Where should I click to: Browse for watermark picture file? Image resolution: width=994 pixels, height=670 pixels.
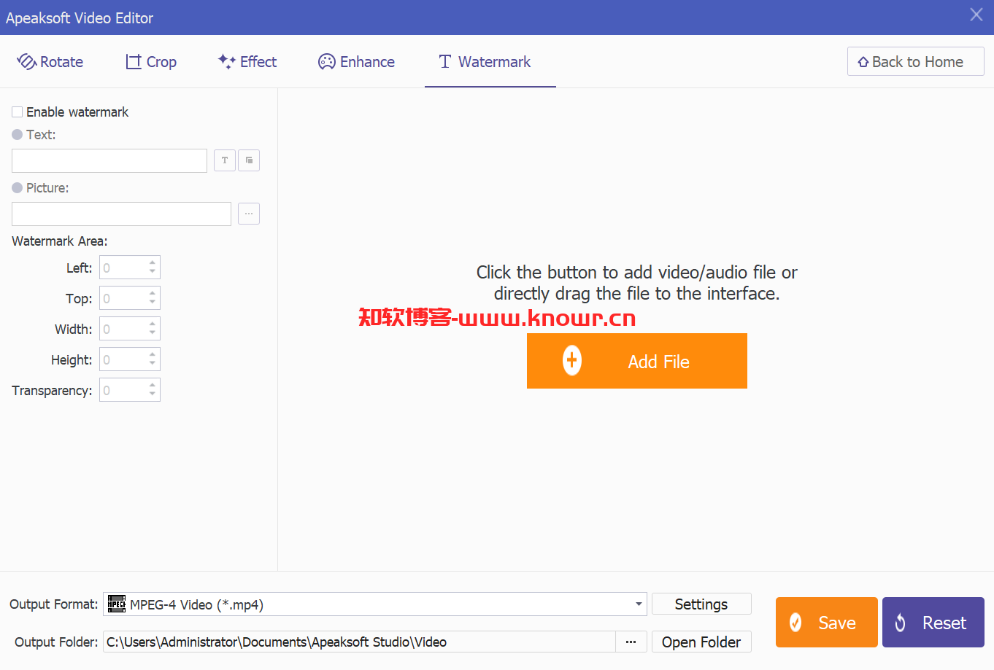pos(249,214)
